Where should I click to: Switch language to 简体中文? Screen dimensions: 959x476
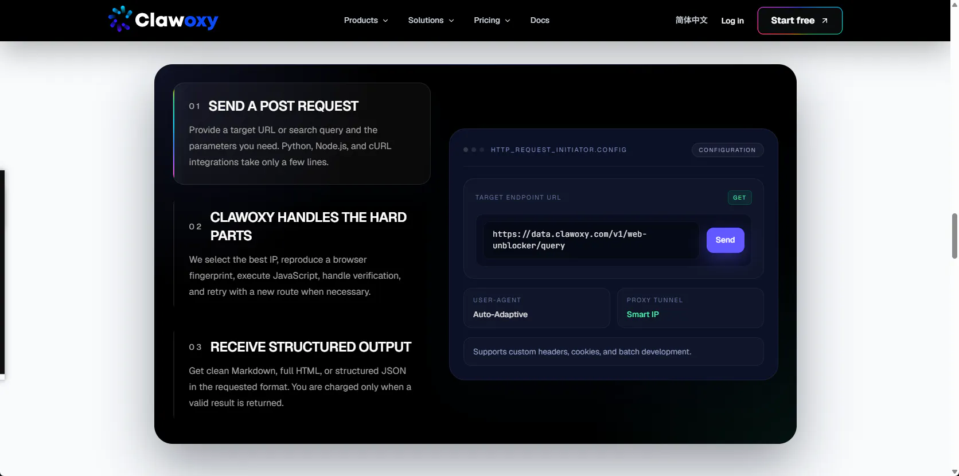point(691,21)
